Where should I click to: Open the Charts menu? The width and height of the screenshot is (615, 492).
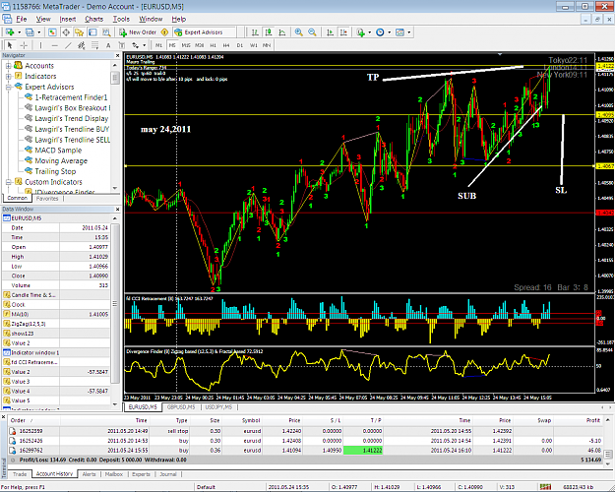(x=94, y=19)
